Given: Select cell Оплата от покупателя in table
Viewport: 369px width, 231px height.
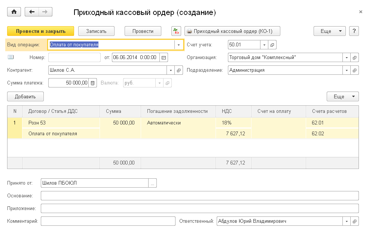Looking at the screenshot, I should coord(61,133).
